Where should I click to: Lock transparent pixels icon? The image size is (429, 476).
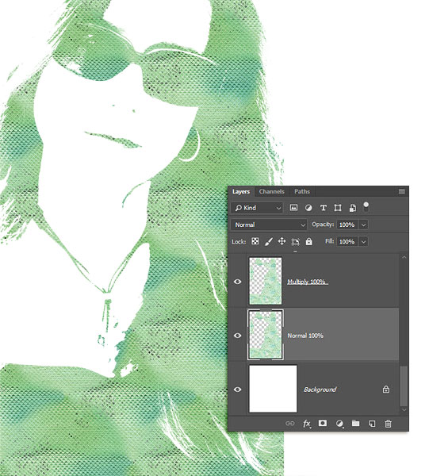pos(255,241)
